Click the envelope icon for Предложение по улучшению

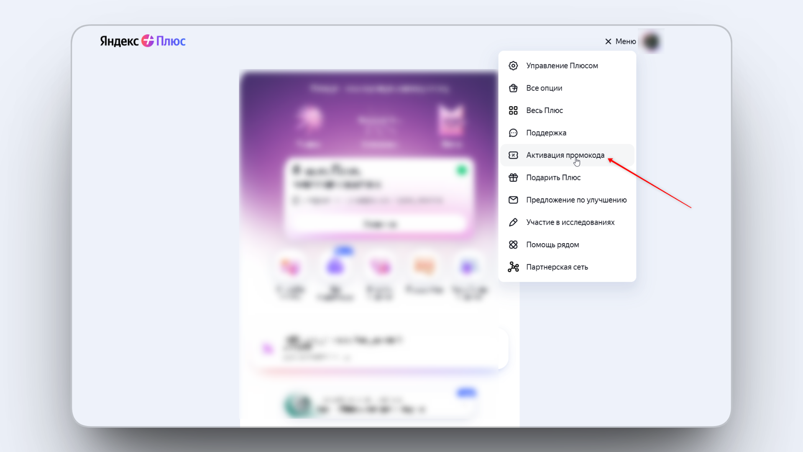(x=513, y=200)
